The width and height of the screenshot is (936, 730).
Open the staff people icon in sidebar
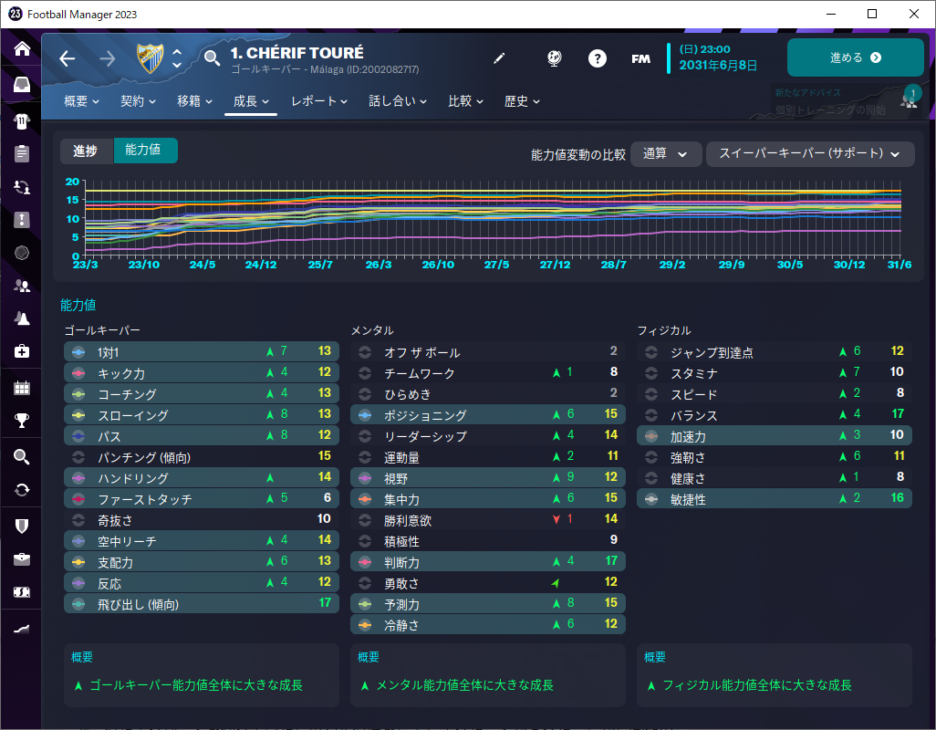22,286
